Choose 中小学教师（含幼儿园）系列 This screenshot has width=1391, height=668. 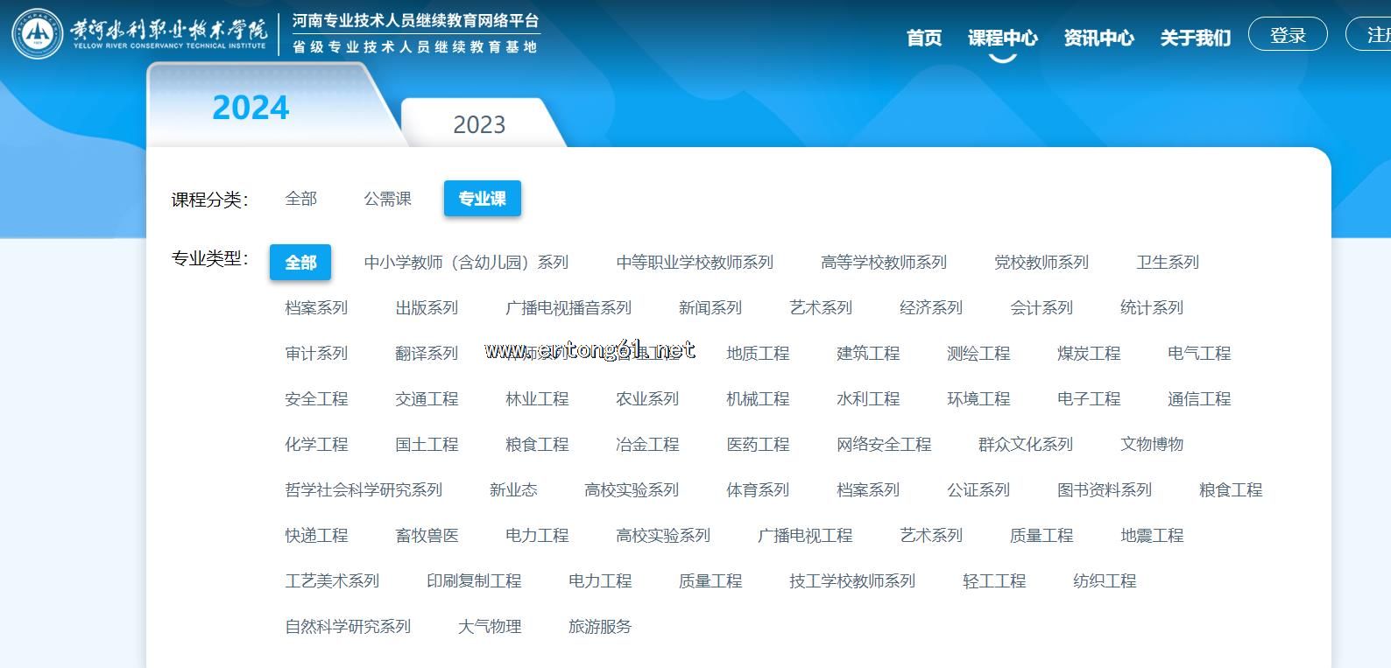pyautogui.click(x=466, y=263)
